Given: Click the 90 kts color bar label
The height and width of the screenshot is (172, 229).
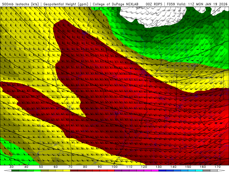Looking at the screenshot, I should pos(100,167).
